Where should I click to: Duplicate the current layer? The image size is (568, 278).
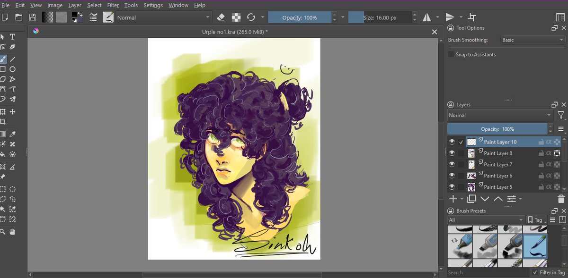(471, 199)
